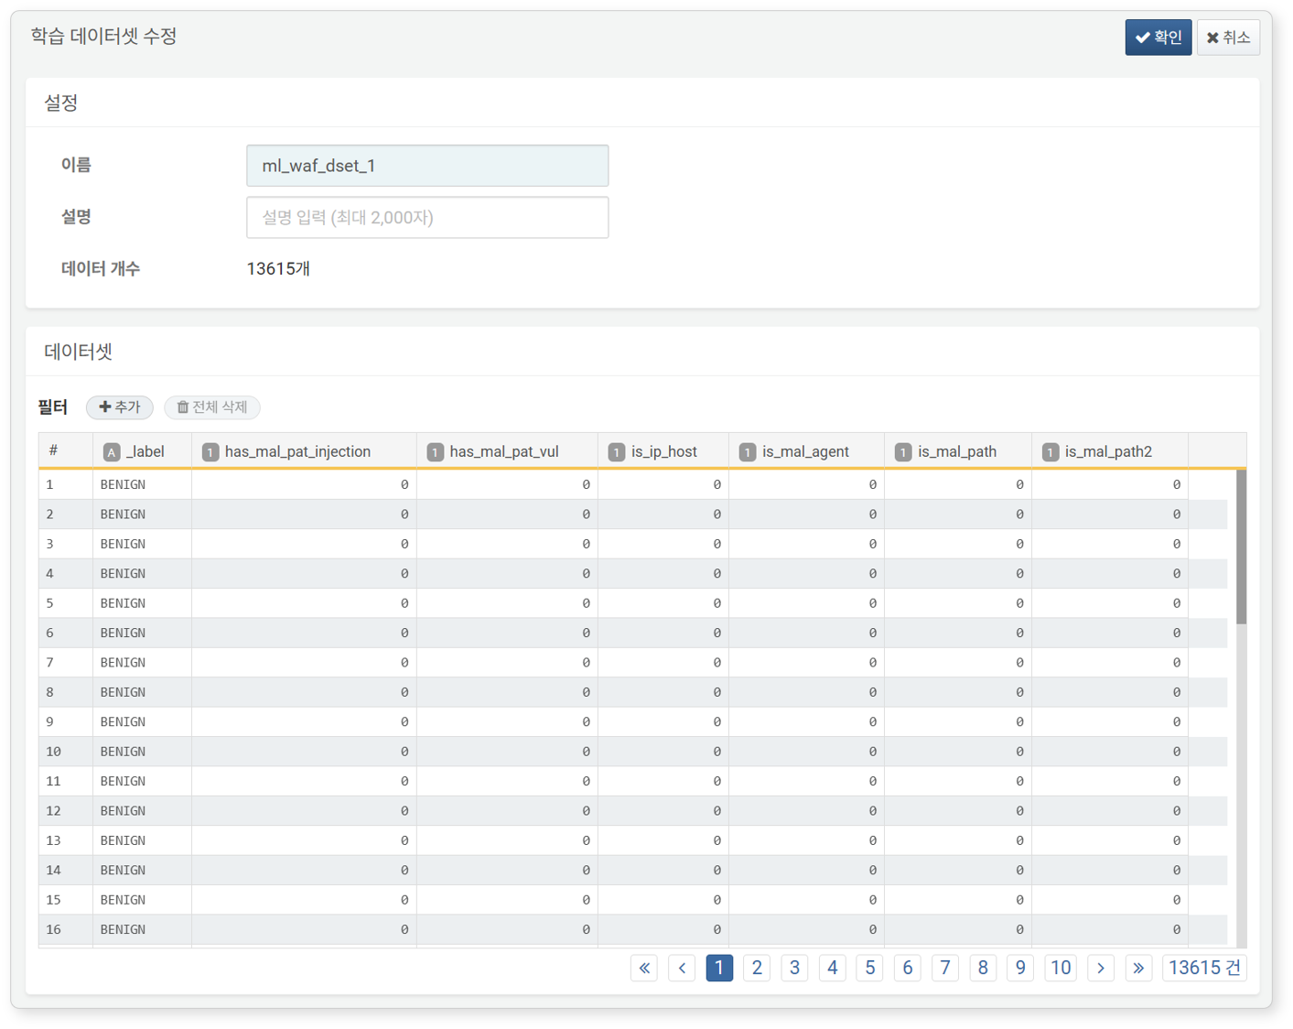This screenshot has width=1293, height=1029.
Task: Open page 3 of the dataset
Action: point(794,968)
